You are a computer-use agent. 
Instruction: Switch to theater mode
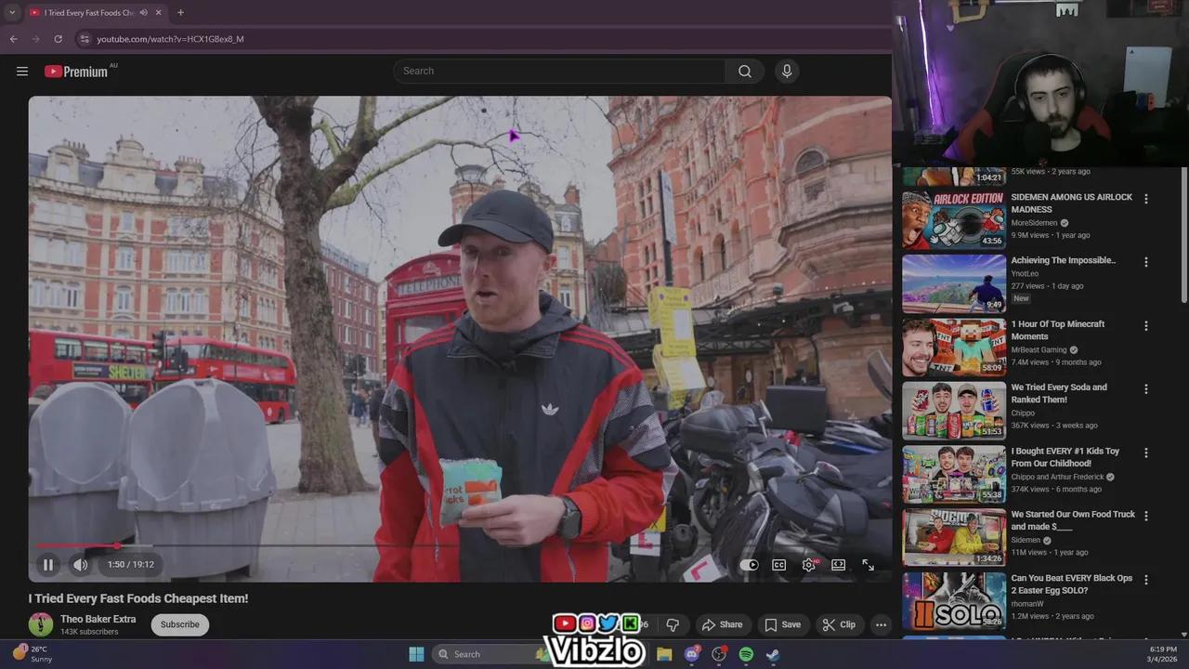point(838,565)
